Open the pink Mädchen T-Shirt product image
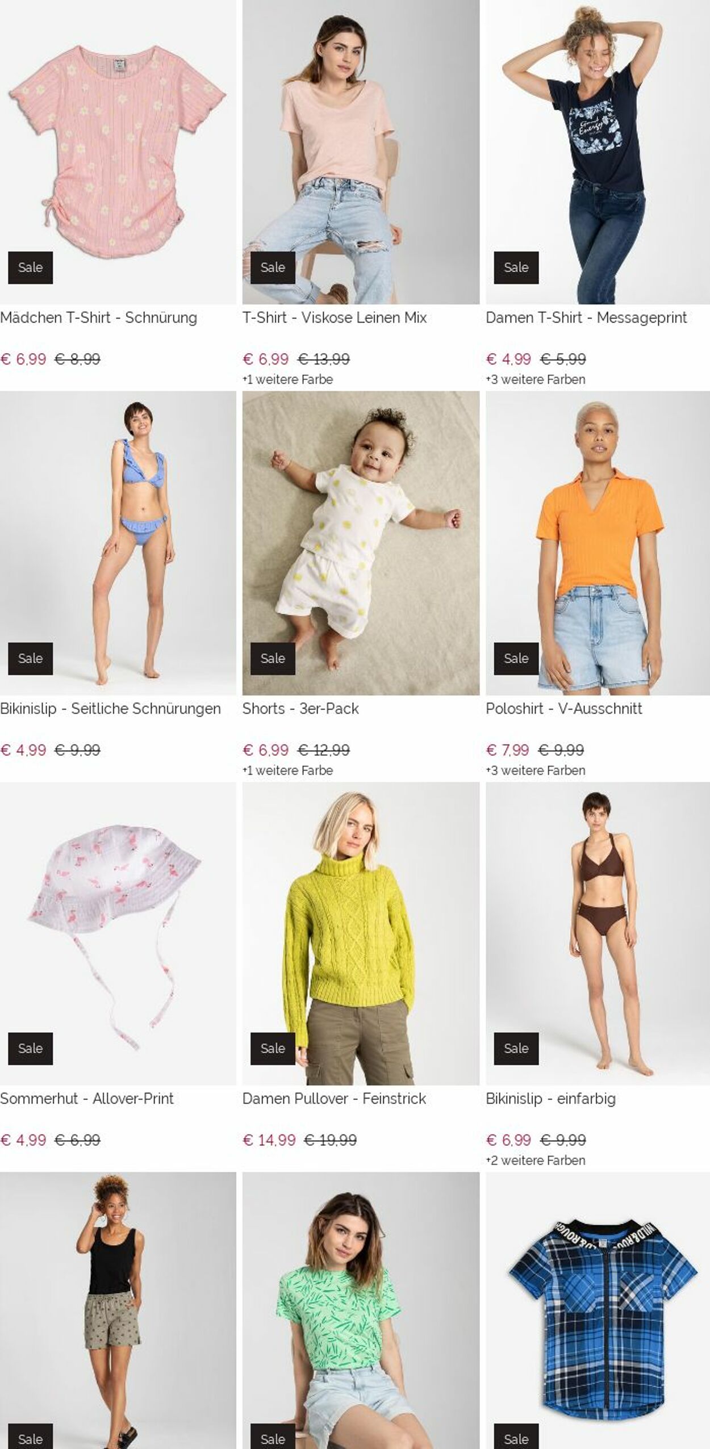The height and width of the screenshot is (1449, 710). click(118, 152)
